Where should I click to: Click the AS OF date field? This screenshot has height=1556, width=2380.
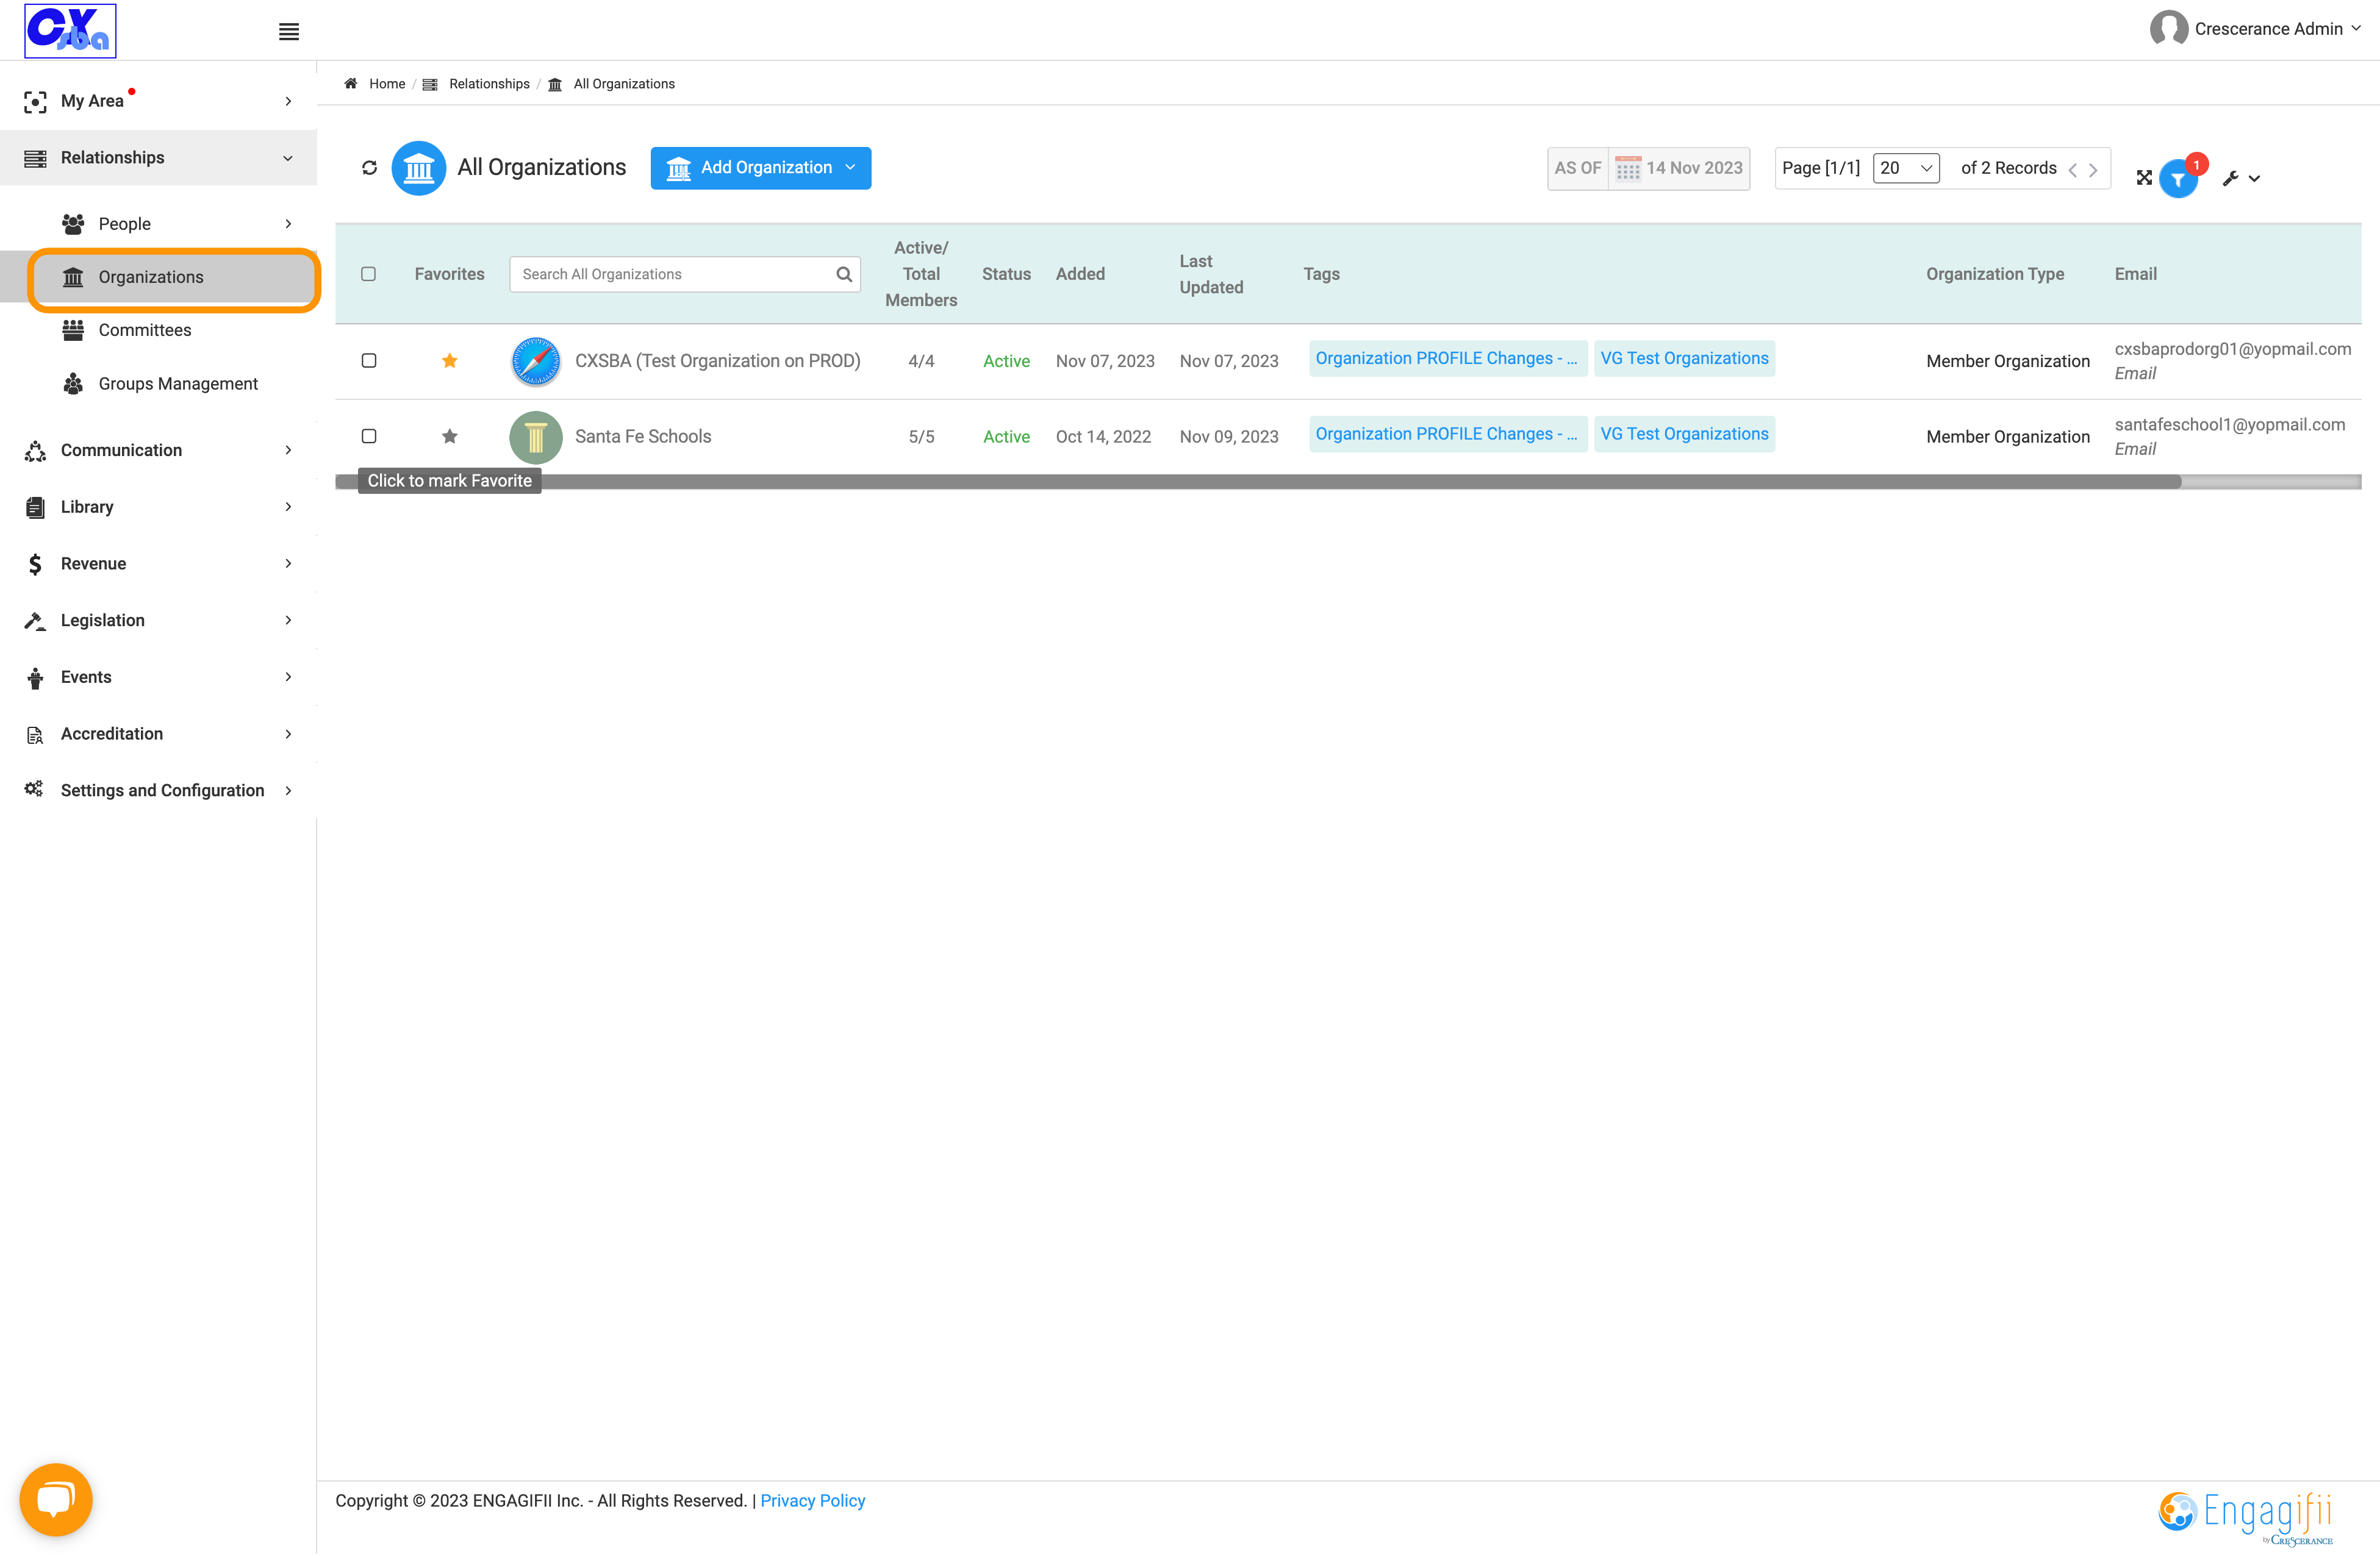[1648, 169]
